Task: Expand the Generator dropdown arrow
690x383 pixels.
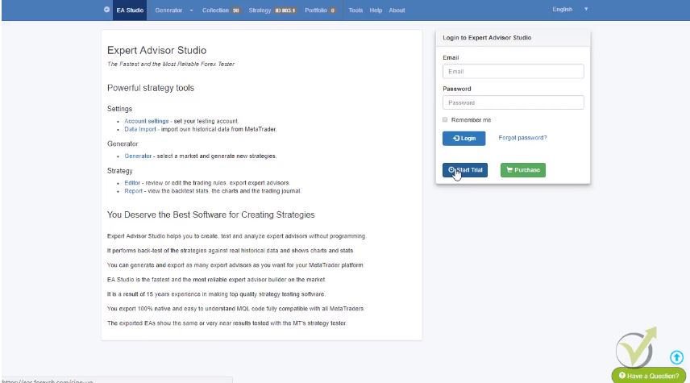Action: (x=191, y=10)
